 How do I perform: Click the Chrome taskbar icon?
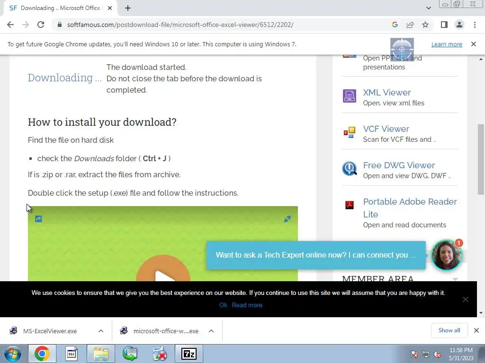tap(42, 354)
